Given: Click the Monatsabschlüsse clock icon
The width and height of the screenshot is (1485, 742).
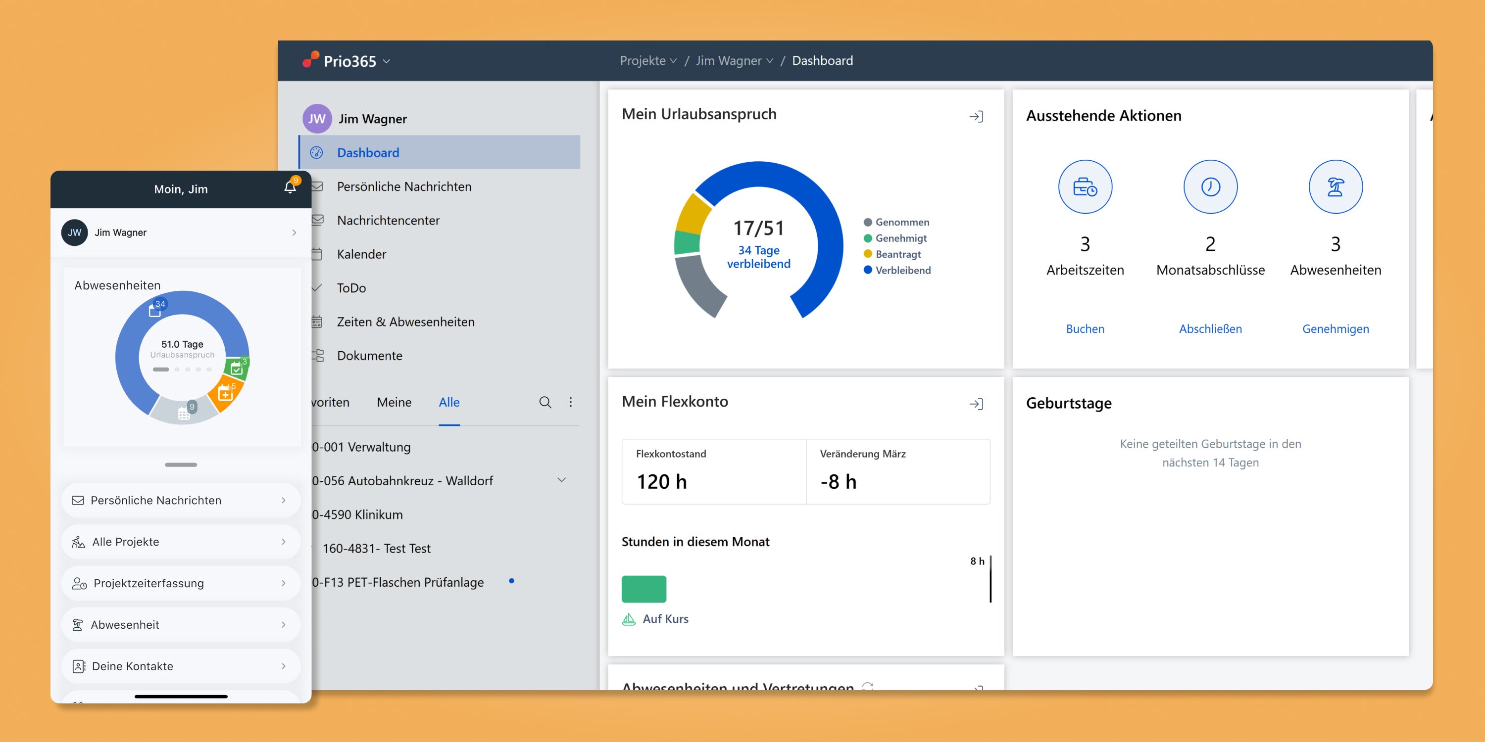Looking at the screenshot, I should point(1210,187).
